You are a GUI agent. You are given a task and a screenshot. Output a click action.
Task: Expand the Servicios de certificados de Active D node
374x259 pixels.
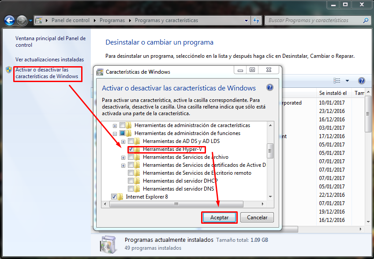(123, 165)
